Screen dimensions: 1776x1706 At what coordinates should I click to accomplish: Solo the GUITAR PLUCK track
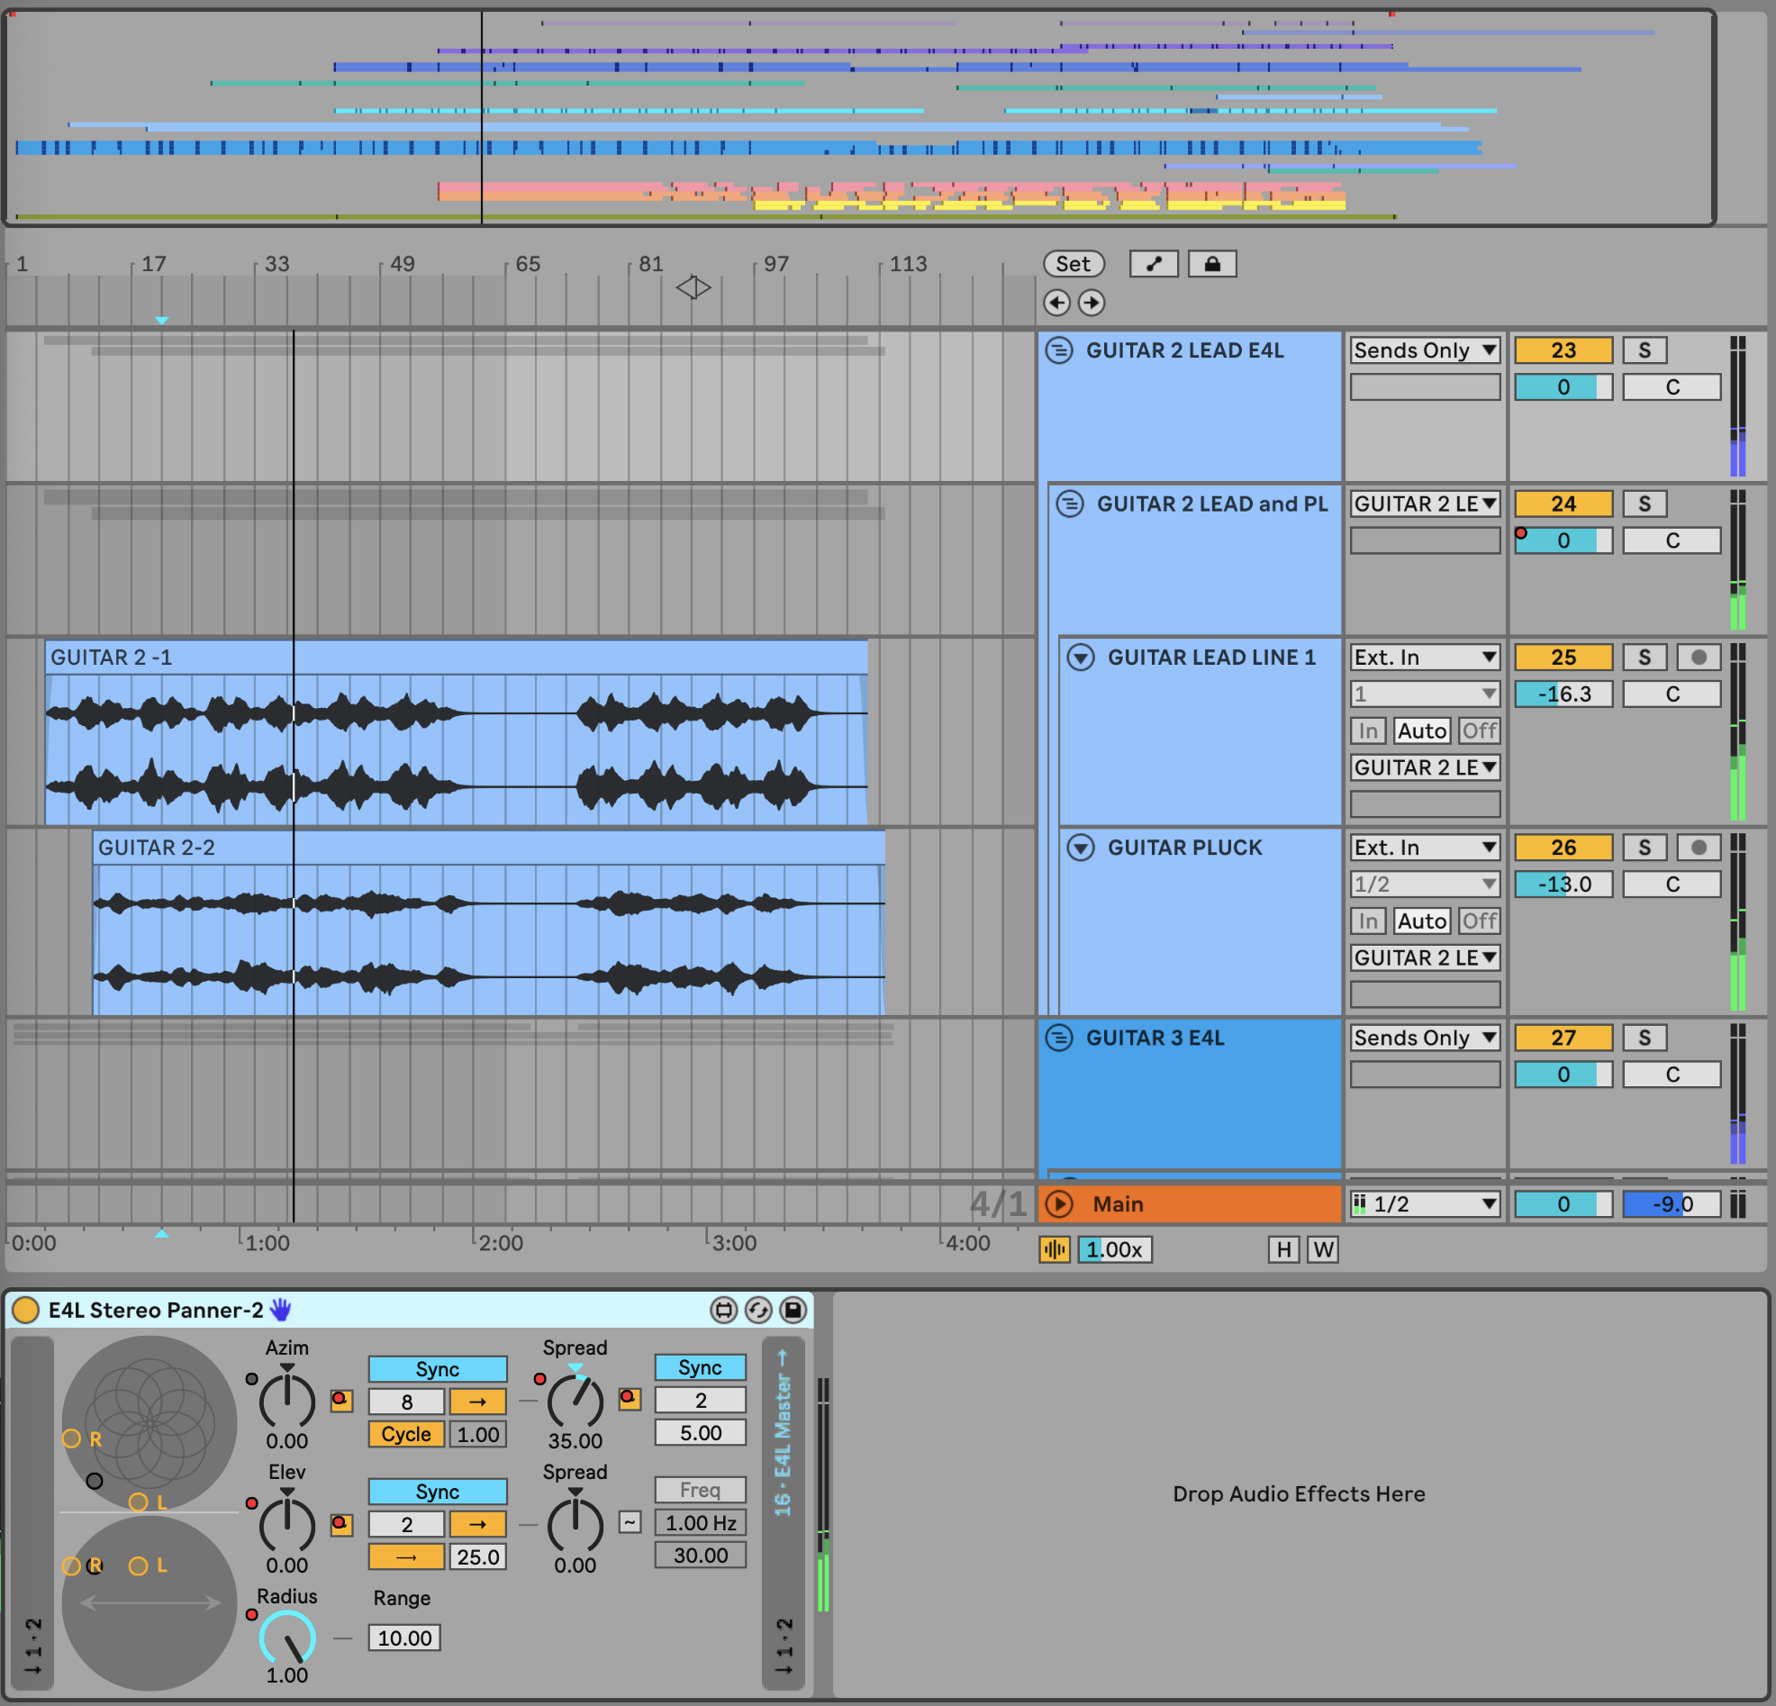tap(1644, 848)
